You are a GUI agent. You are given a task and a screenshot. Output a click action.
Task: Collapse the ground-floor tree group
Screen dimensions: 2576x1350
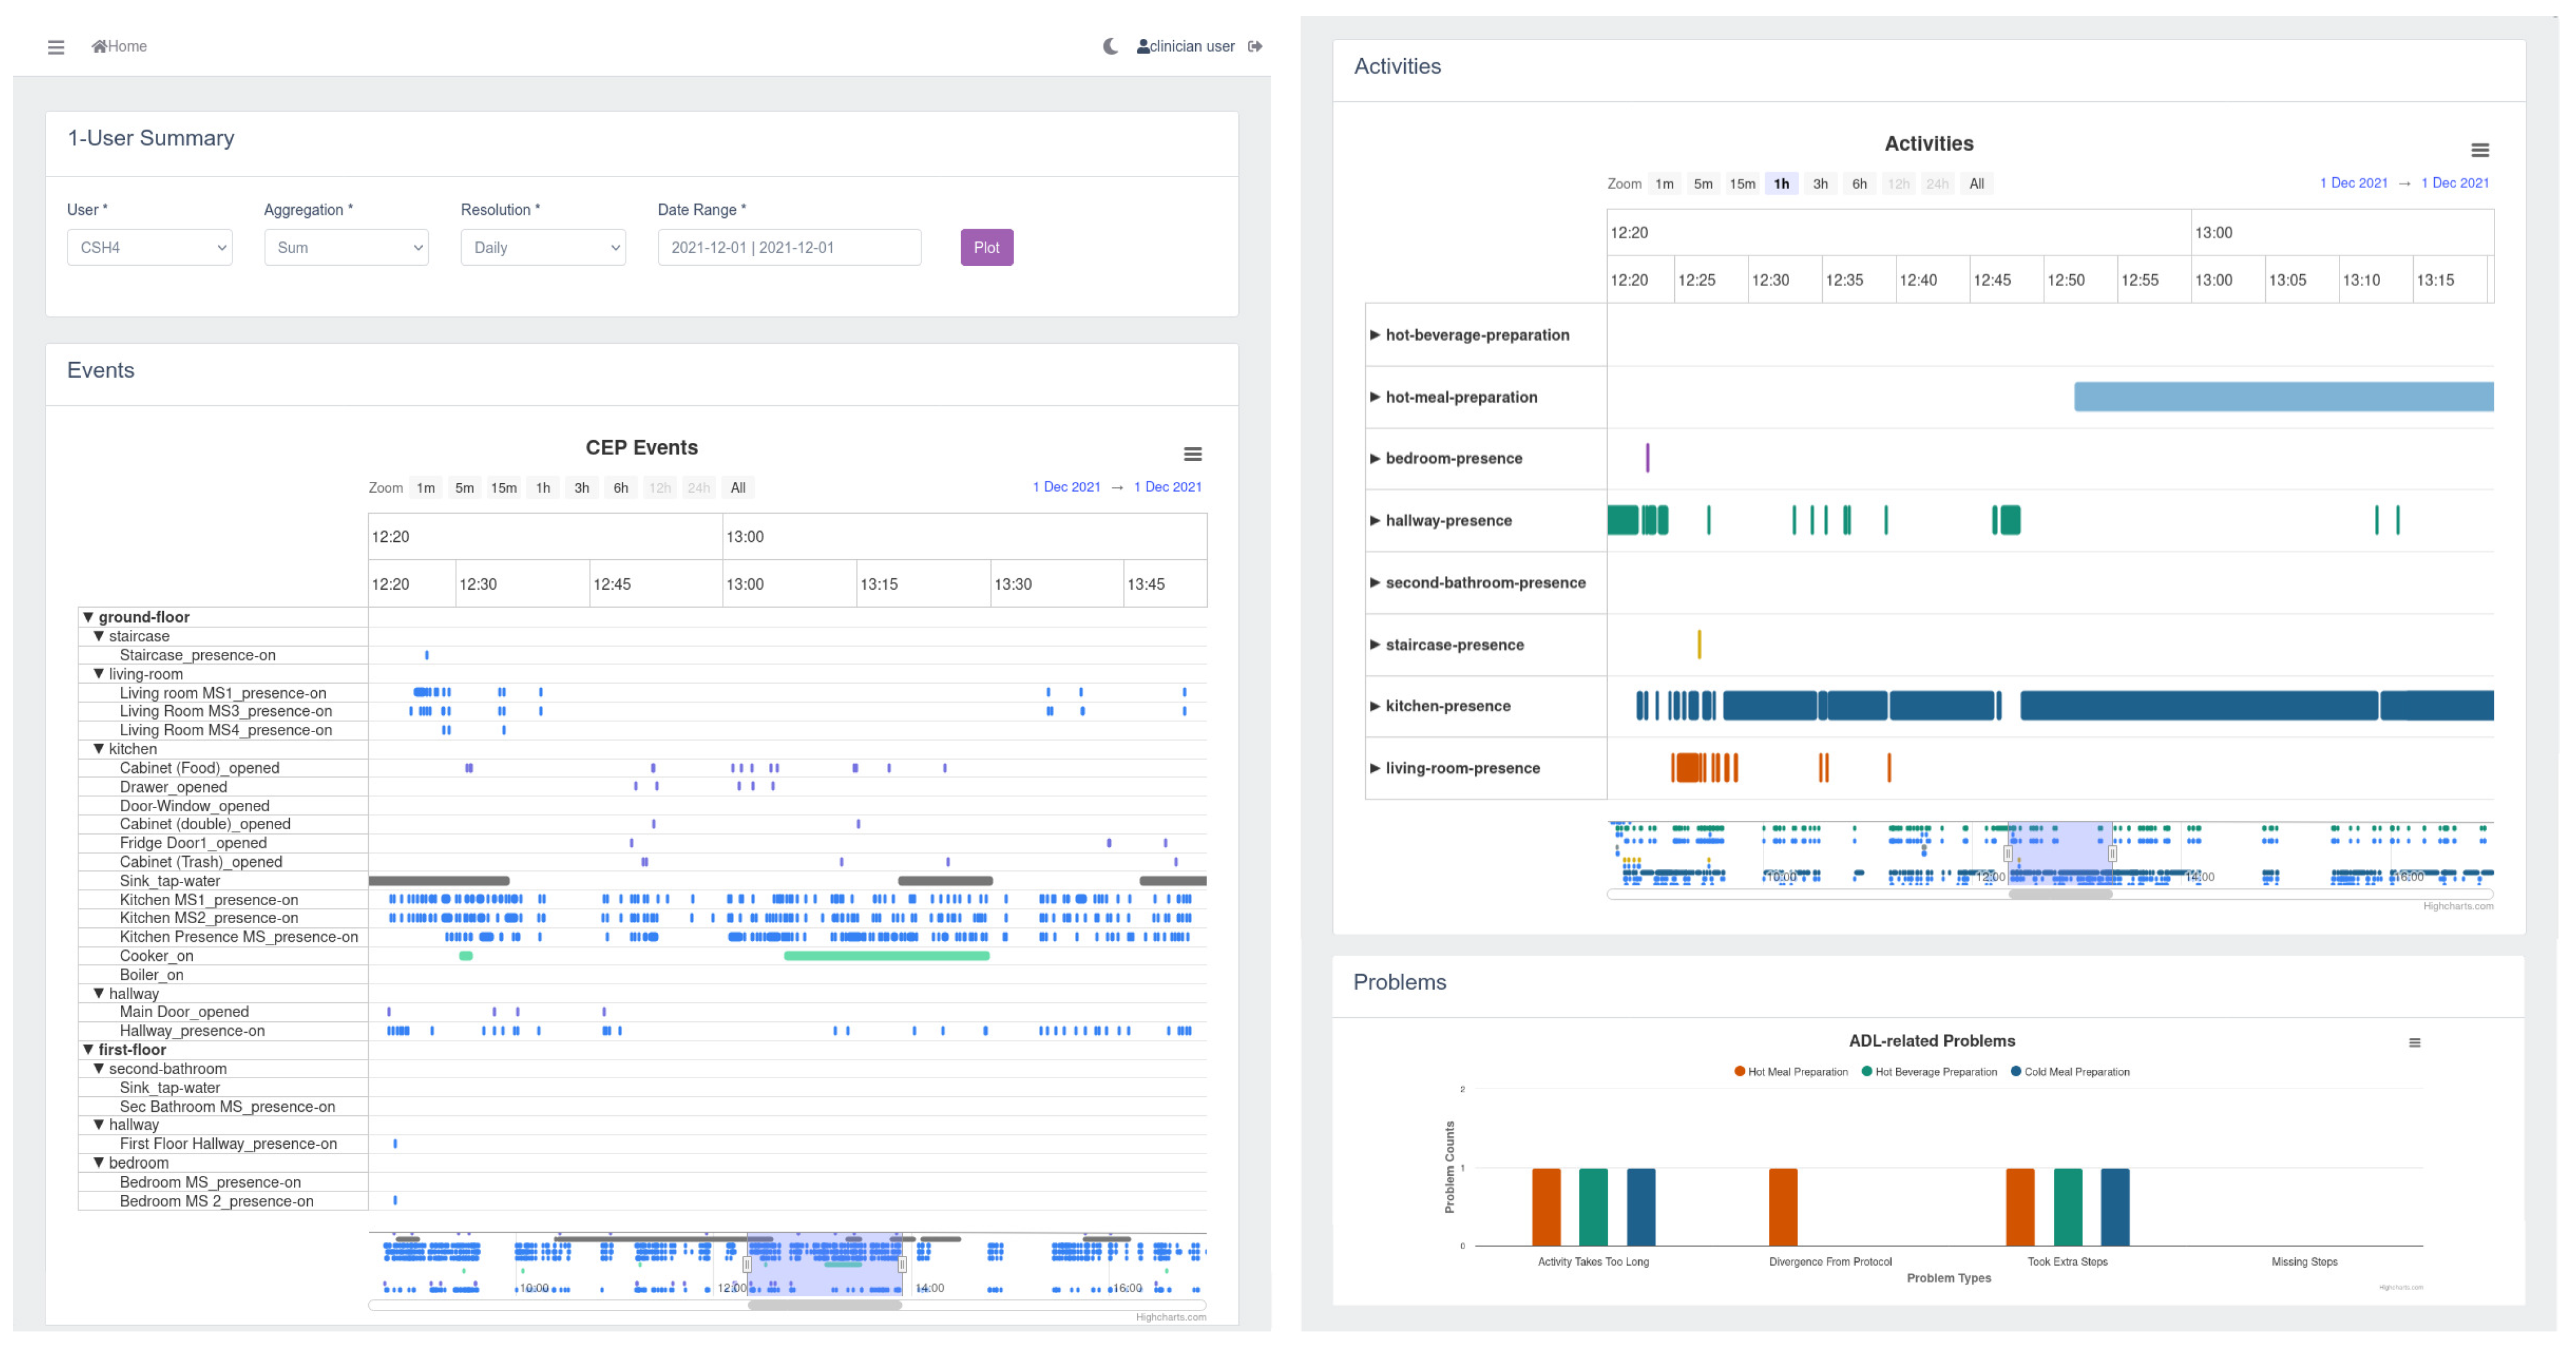click(x=88, y=617)
